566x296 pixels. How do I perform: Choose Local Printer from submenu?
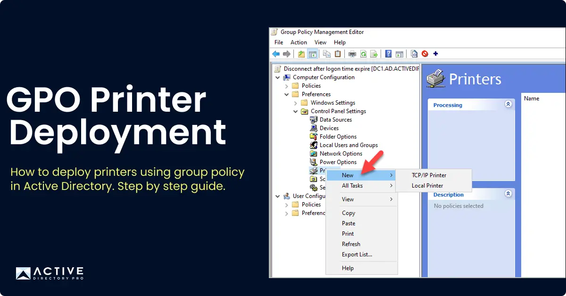pos(433,186)
